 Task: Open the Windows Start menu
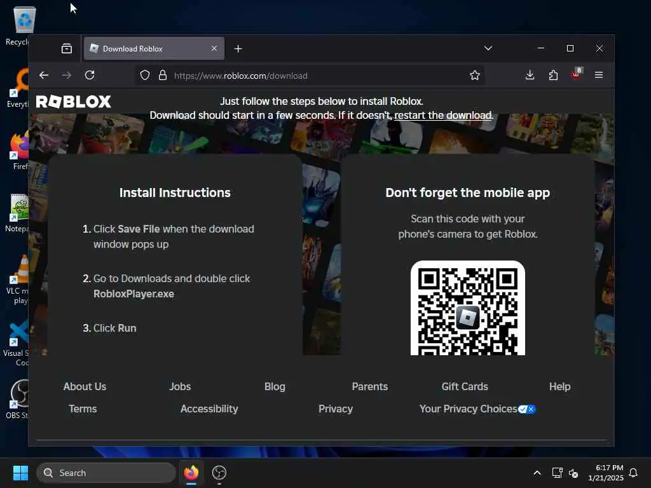tap(20, 473)
